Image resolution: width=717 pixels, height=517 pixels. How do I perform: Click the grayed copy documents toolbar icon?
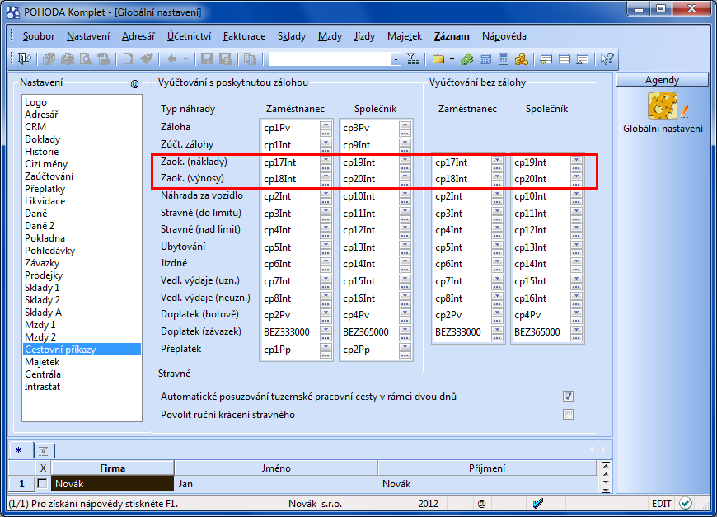click(49, 59)
